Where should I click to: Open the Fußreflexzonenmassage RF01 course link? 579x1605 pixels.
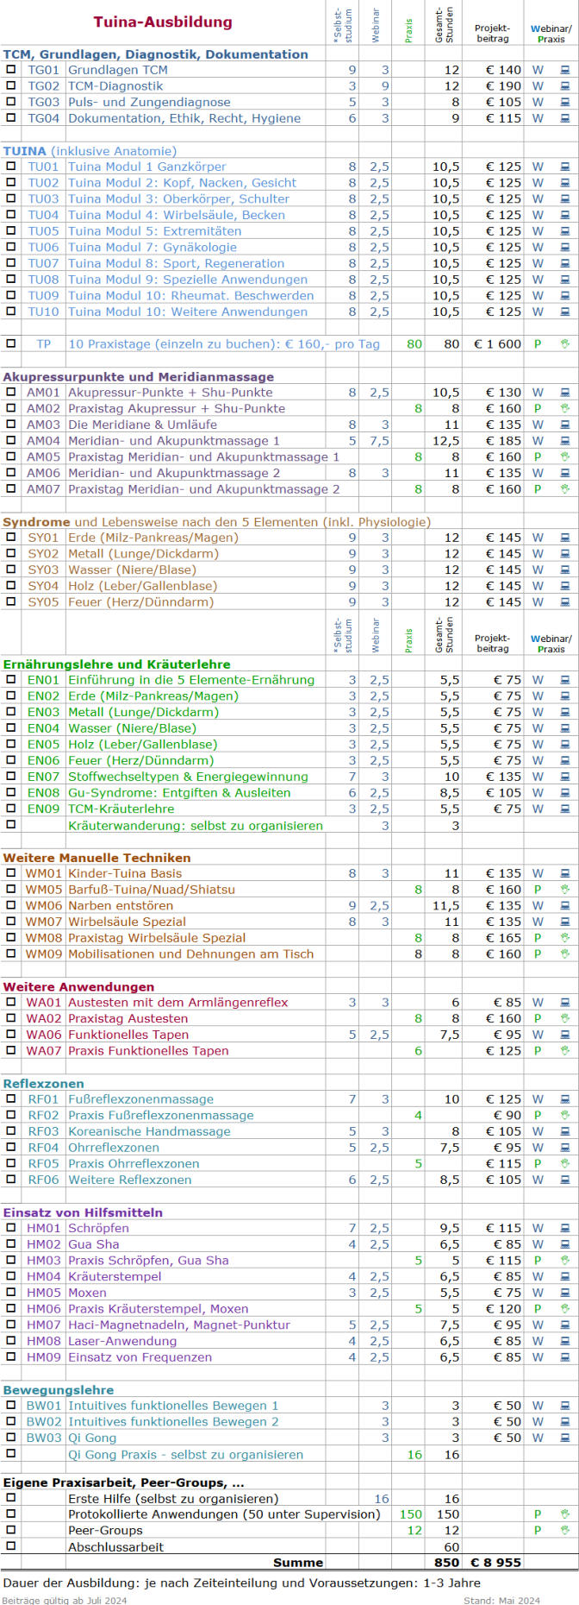tap(140, 1099)
